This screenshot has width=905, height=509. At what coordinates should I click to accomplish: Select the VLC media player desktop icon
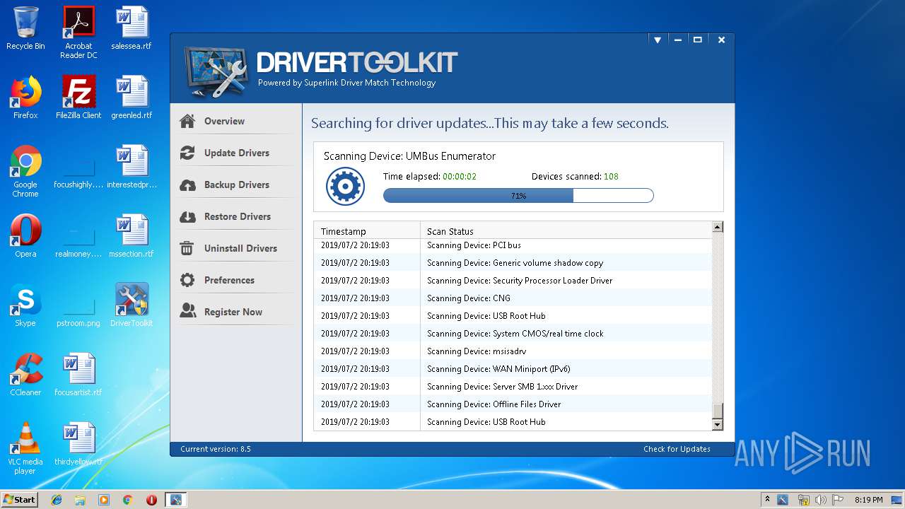[25, 448]
